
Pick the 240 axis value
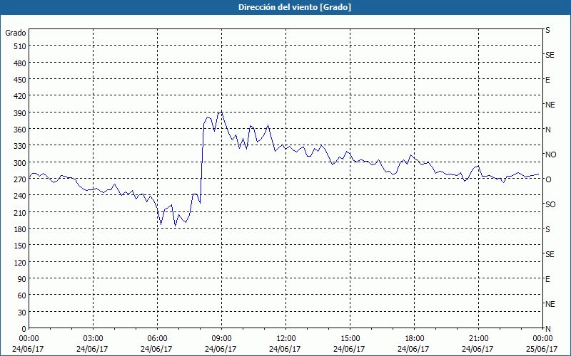[x=21, y=196]
